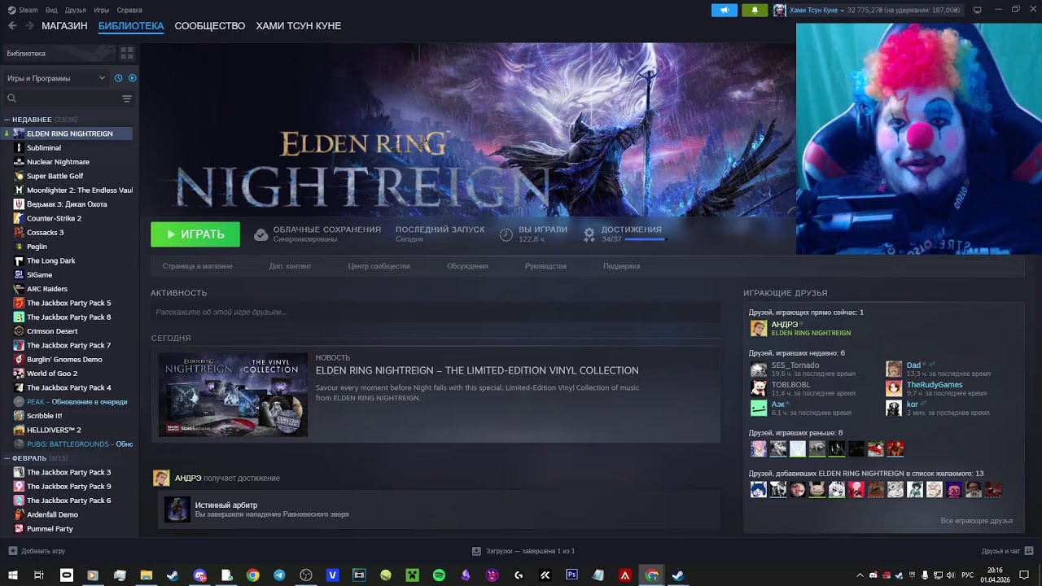
Task: Open Страница в магазине link
Action: 197,266
